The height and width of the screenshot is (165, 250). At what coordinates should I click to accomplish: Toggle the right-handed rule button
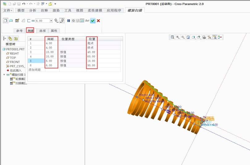[x=62, y=21]
